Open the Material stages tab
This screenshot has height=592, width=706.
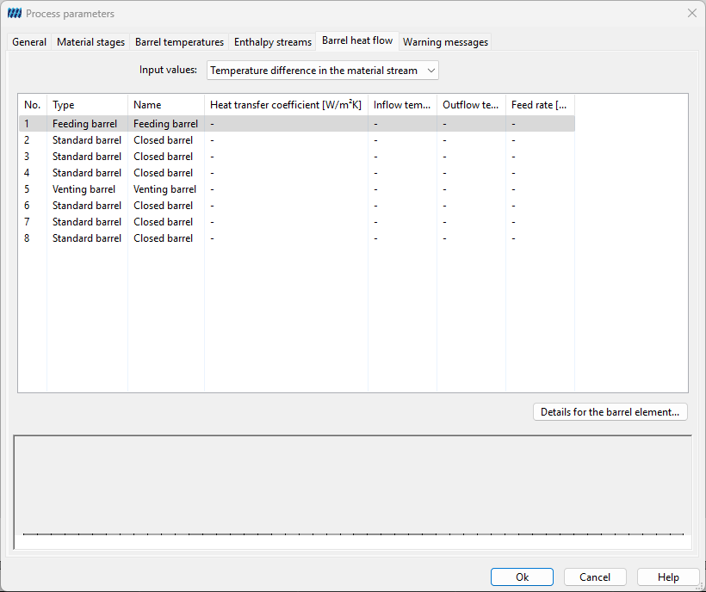pyautogui.click(x=90, y=42)
